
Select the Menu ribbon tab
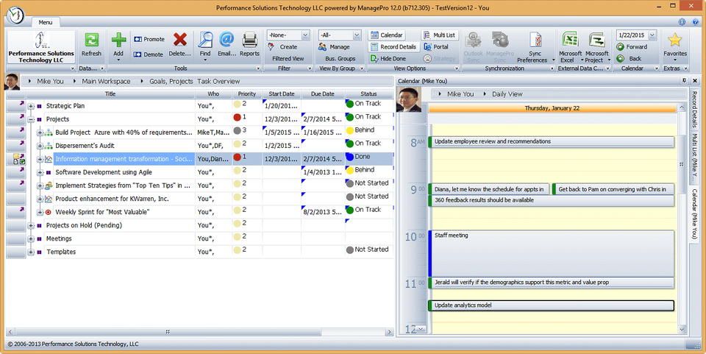tap(46, 24)
